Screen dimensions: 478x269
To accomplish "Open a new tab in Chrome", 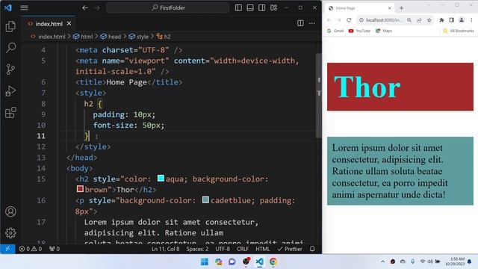I will pyautogui.click(x=401, y=8).
